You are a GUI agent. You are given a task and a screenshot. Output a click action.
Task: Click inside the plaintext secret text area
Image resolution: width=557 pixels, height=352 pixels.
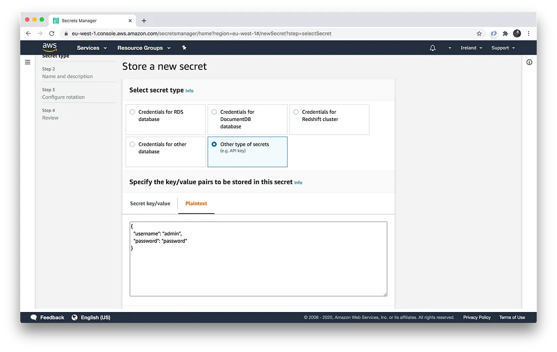click(258, 259)
